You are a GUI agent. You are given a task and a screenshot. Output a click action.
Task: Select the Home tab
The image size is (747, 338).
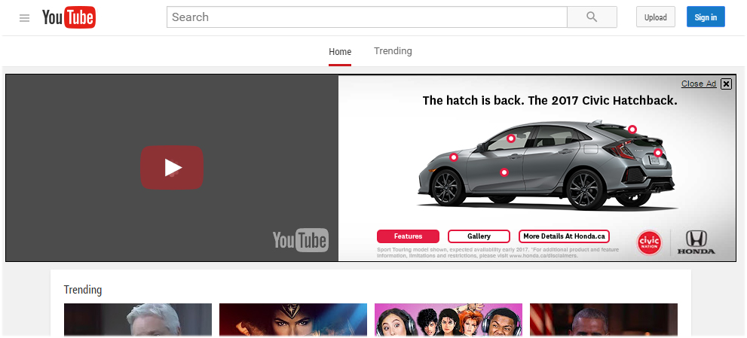pos(340,52)
